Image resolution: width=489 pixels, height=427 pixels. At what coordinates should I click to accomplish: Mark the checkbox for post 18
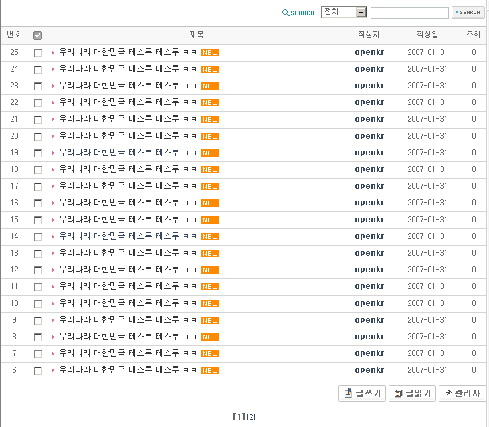click(x=38, y=170)
